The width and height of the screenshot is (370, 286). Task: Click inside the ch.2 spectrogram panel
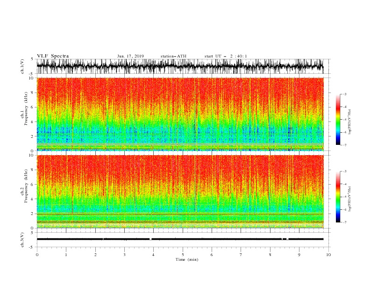[180, 192]
